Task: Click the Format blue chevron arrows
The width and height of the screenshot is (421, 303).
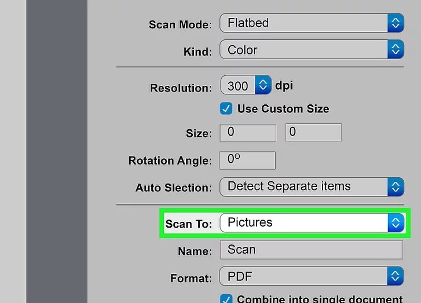Action: [x=395, y=275]
